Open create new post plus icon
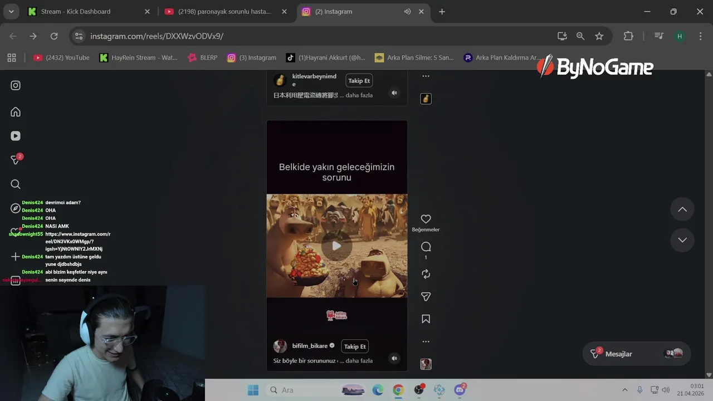Screen dimensions: 713x401 point(16,257)
